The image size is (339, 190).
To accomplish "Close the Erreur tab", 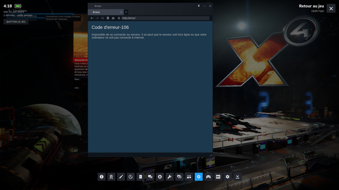I will [121, 12].
